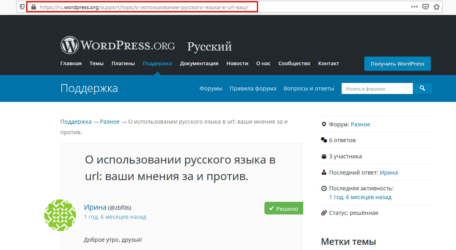Bookmark this page with the star icon
Screen dimensions: 456x250
point(437,7)
